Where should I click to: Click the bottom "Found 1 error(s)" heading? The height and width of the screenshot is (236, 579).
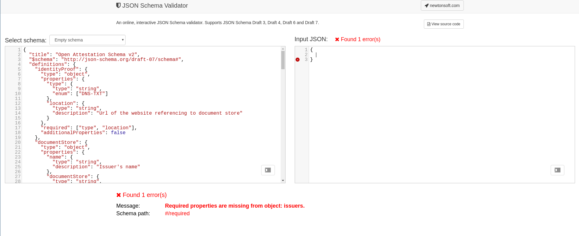(141, 195)
